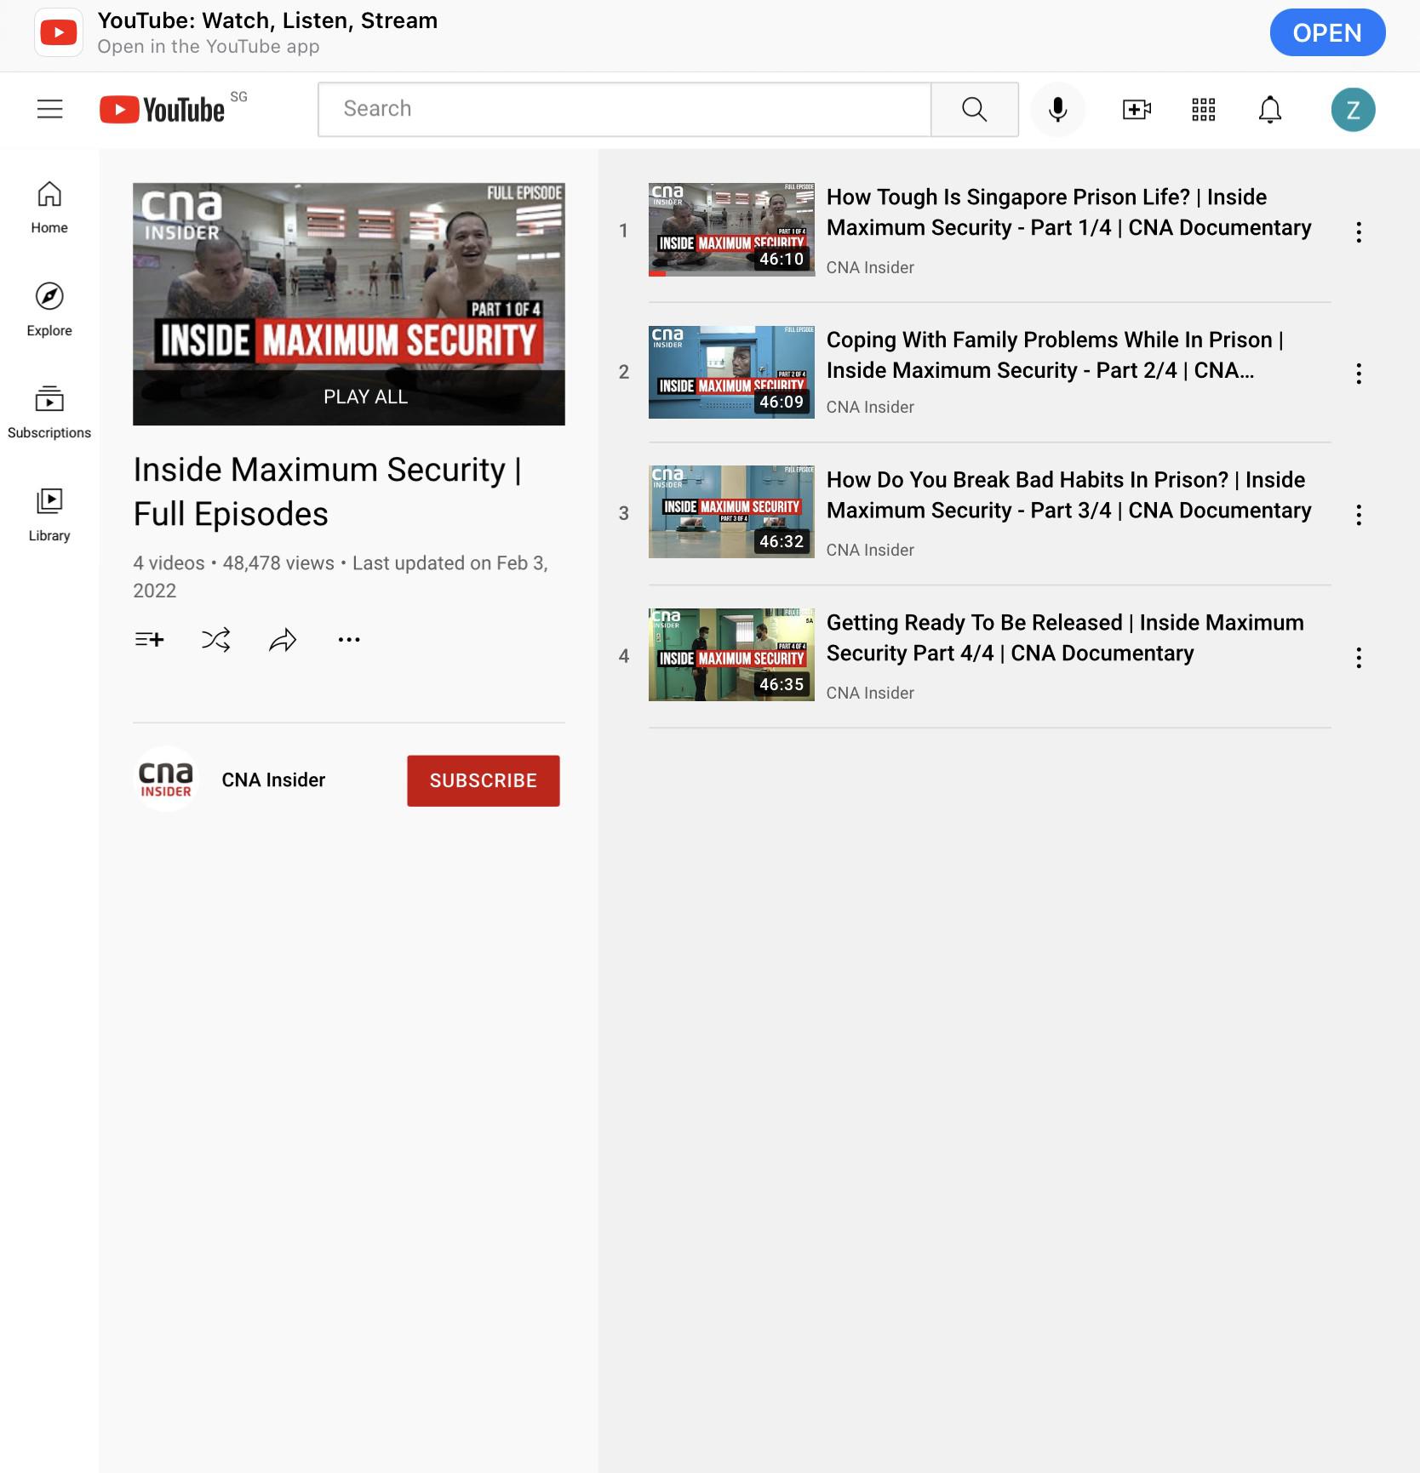Open the hamburger guide menu
1420x1473 pixels.
click(x=50, y=109)
